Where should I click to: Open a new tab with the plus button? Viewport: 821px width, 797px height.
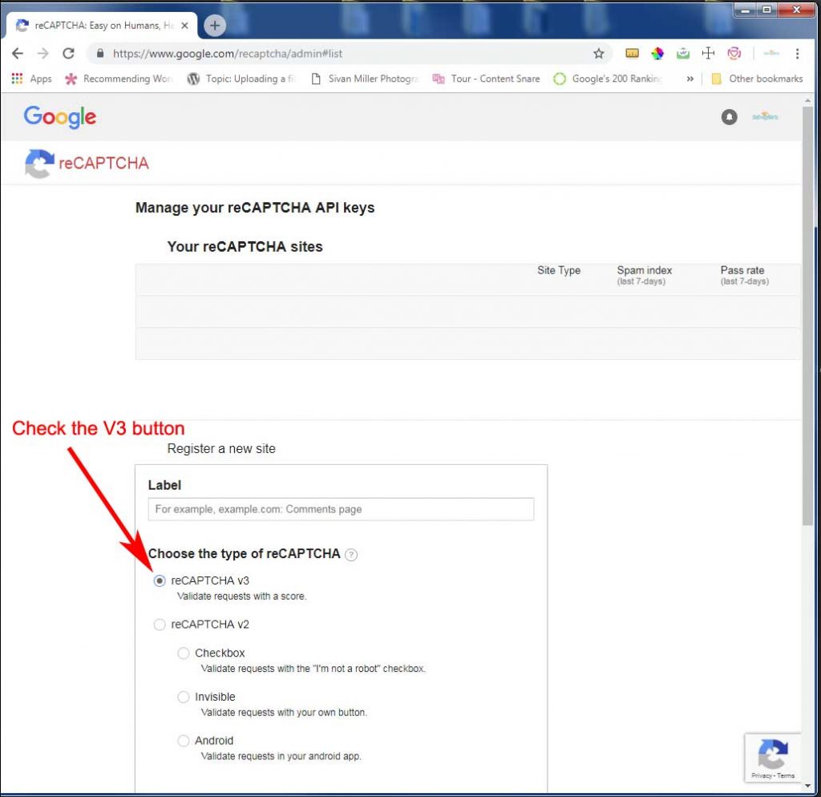coord(214,25)
